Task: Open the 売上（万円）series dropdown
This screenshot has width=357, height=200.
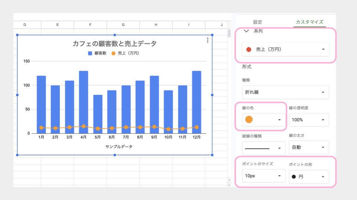Action: pyautogui.click(x=285, y=49)
